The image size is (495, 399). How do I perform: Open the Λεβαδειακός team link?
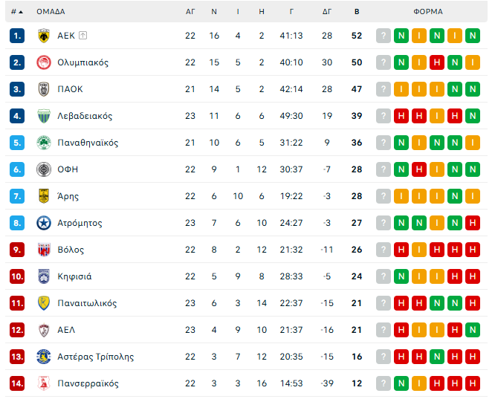[85, 116]
